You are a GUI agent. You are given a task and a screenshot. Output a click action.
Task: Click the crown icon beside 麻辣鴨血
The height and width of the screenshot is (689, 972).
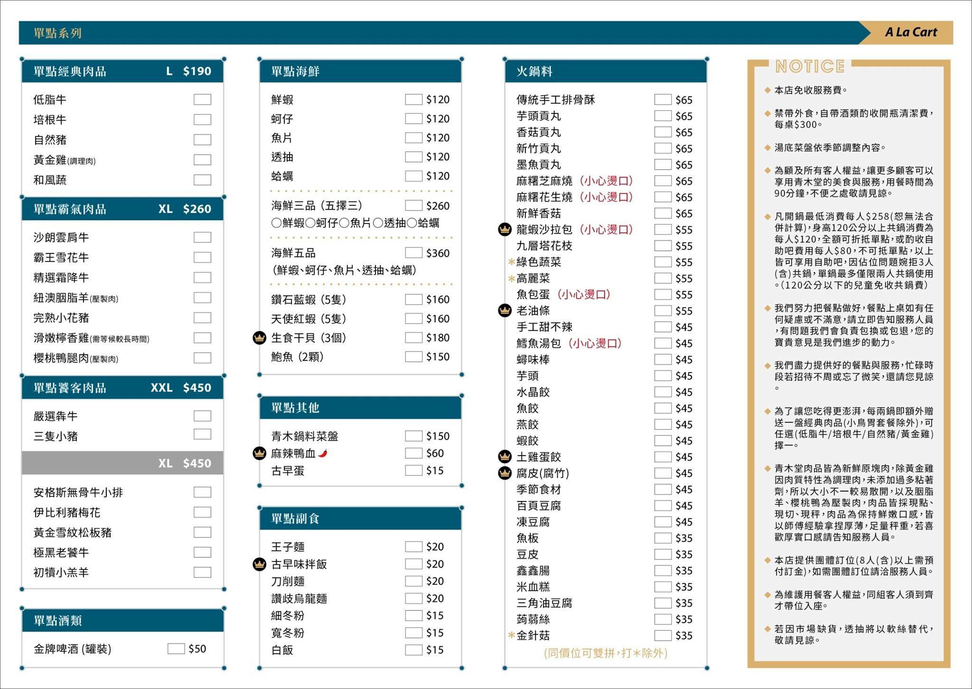point(259,454)
